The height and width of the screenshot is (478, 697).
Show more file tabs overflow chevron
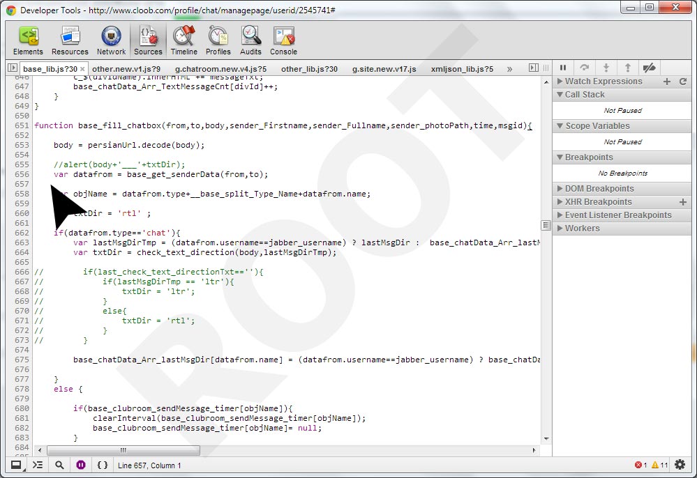(509, 69)
